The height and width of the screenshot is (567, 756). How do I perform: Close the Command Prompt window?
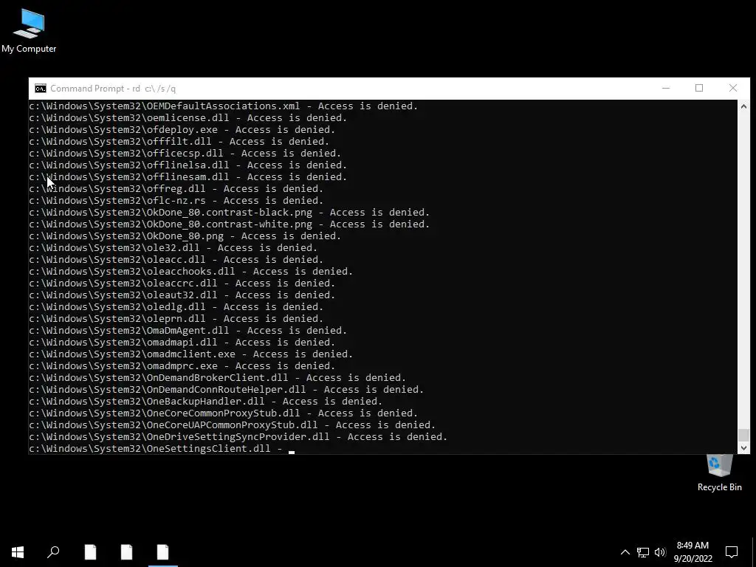tap(733, 89)
